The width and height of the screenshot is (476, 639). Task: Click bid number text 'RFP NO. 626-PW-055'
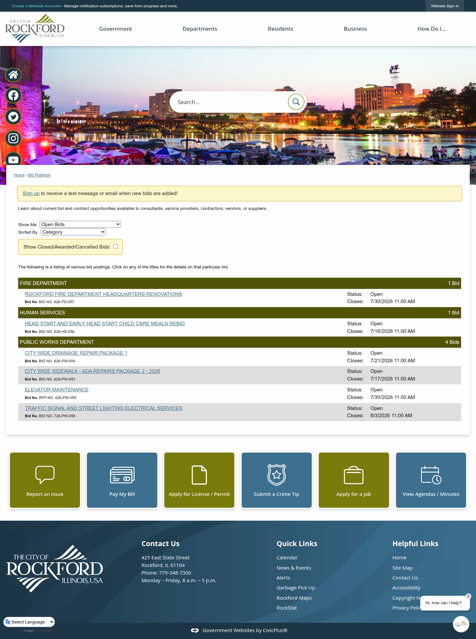click(58, 398)
